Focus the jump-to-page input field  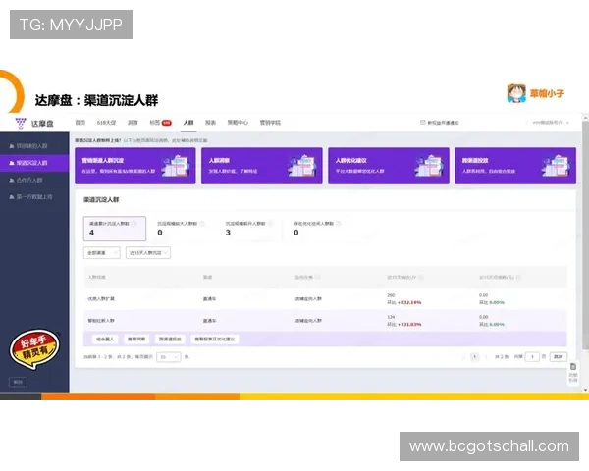pos(532,357)
